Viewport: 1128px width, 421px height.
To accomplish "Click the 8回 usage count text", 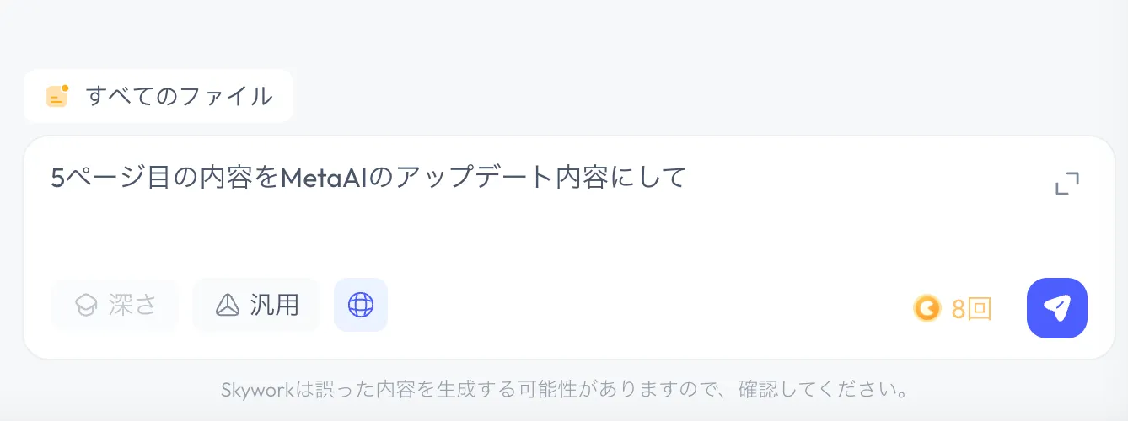I will click(972, 309).
